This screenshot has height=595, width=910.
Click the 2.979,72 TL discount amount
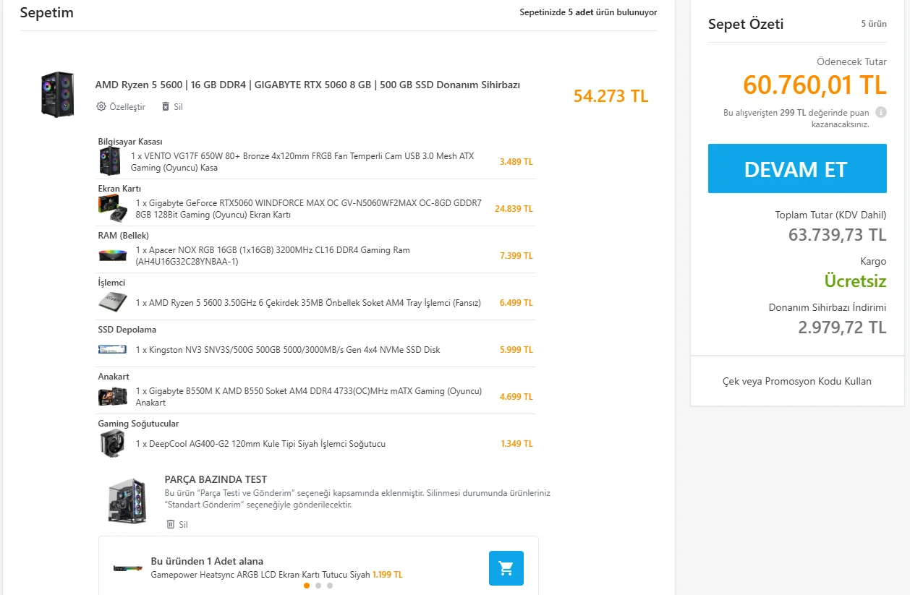(842, 328)
